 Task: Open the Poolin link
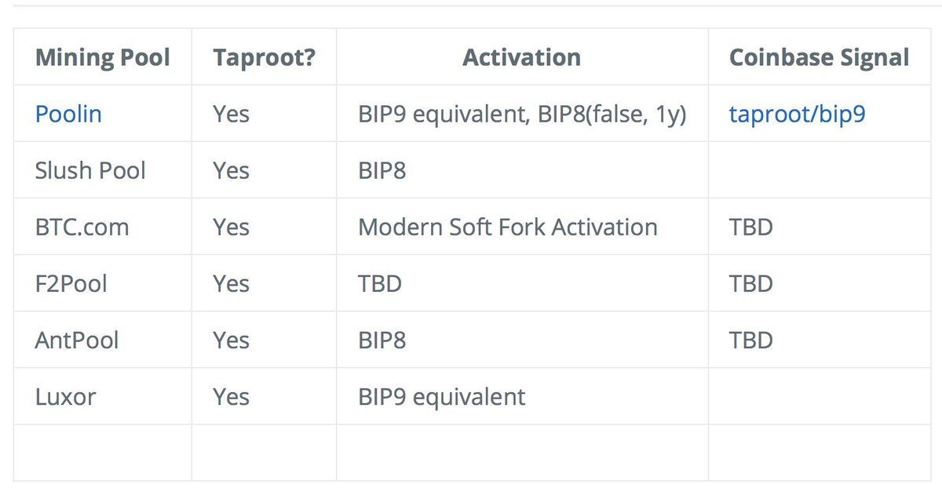click(x=68, y=114)
